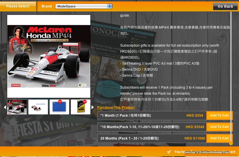Select the Senna DVD thumbnail
Screen dimensions: 239x157
pyautogui.click(x=80, y=107)
